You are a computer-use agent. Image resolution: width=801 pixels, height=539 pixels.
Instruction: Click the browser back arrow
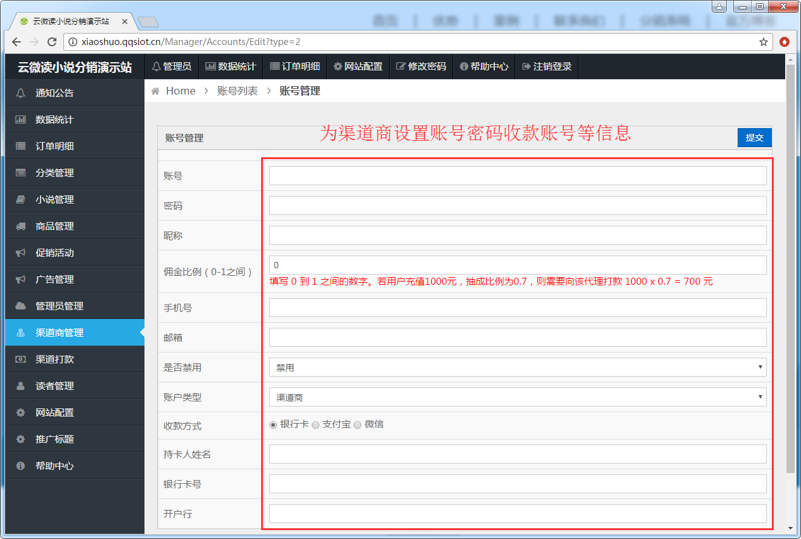pos(16,42)
